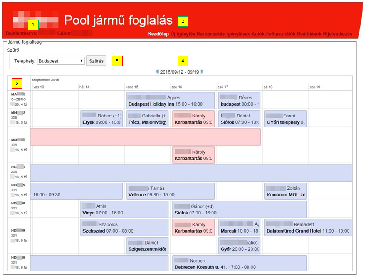366x278 pixels.
Task: Select Gabriella's Pécs, Malomvölgy booking
Action: click(x=147, y=119)
